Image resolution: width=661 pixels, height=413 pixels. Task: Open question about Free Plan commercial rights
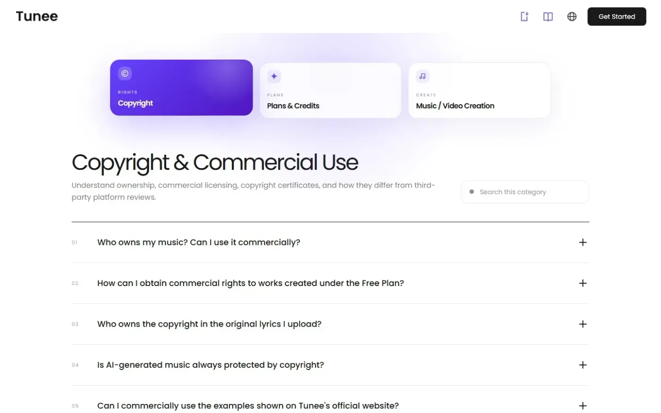click(251, 283)
